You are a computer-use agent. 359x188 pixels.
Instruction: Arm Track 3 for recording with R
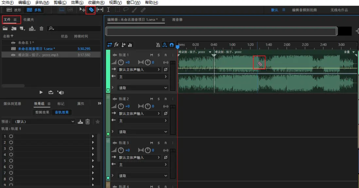(165, 143)
